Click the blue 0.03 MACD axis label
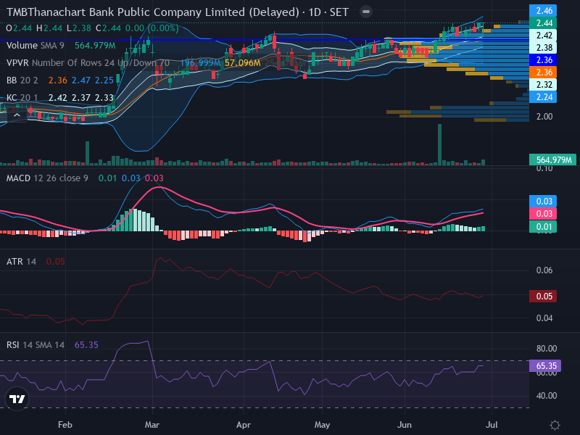580x435 pixels. point(543,202)
